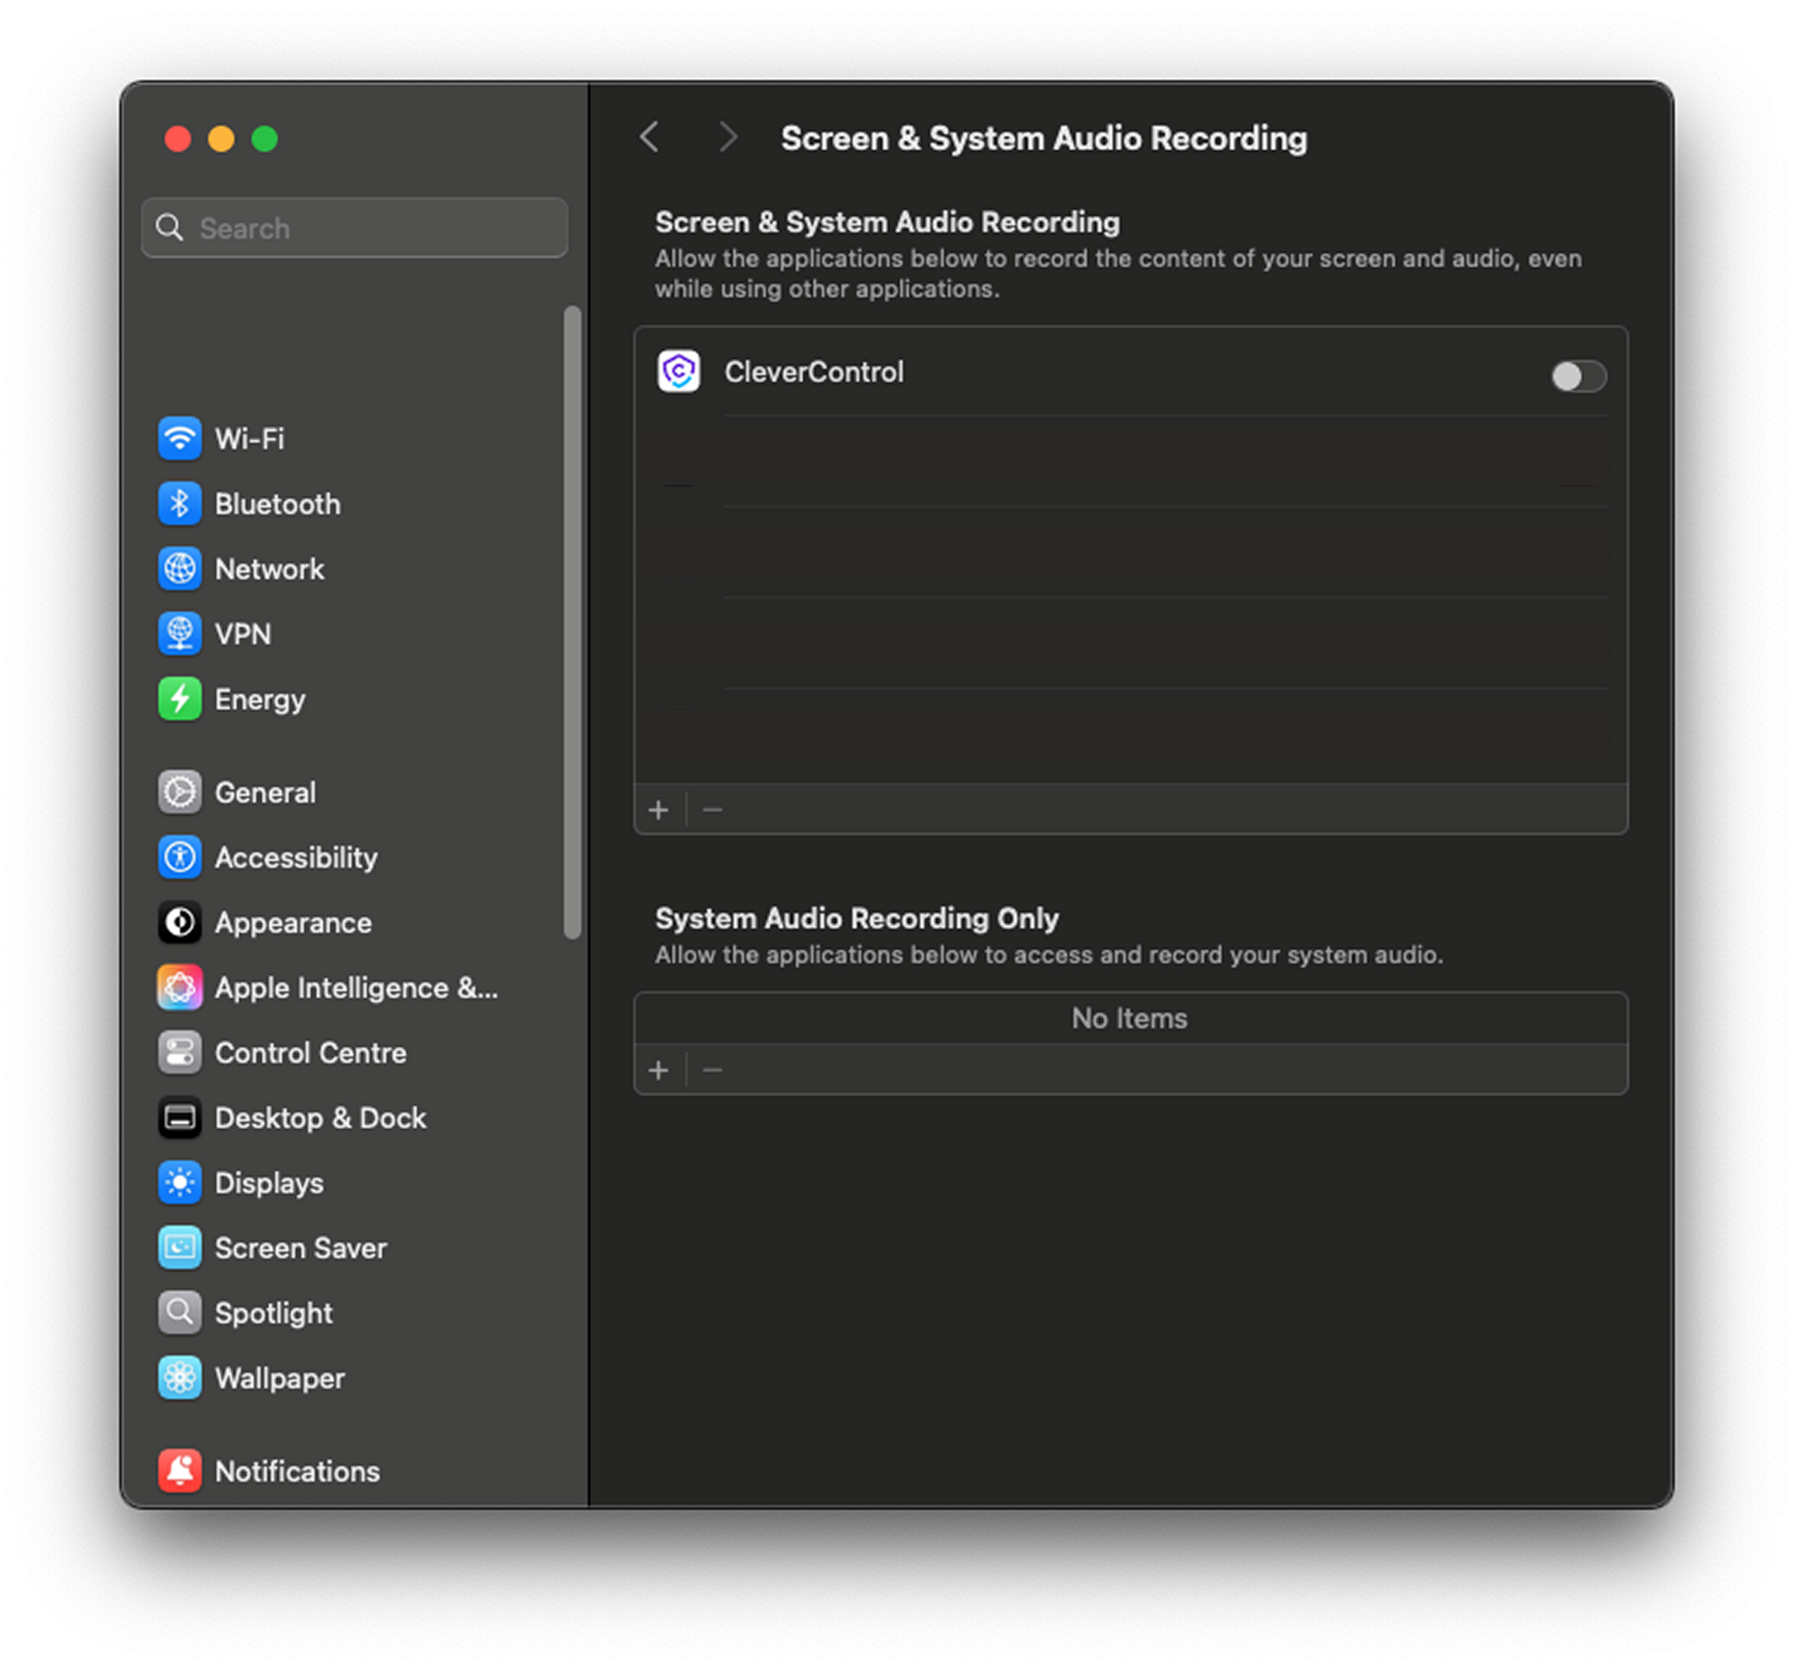Select Desktop & Dock in the sidebar

(x=320, y=1117)
